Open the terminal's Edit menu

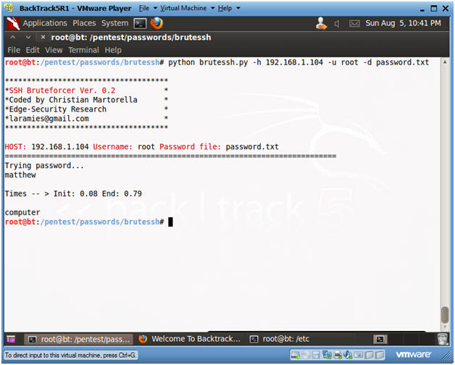point(33,50)
